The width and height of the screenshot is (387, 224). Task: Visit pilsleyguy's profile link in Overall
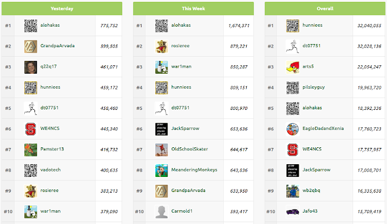tap(314, 87)
